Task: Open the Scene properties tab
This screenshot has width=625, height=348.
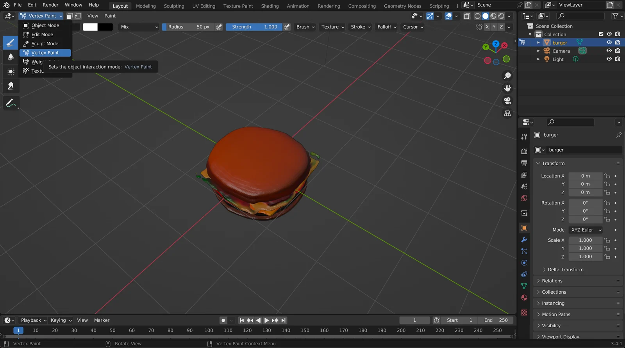Action: coord(524,186)
